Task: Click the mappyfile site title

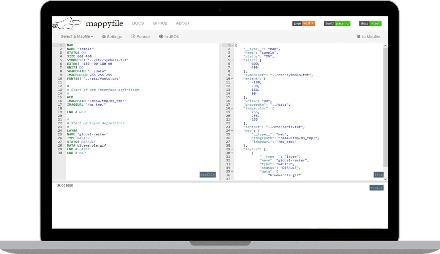Action: pos(105,23)
